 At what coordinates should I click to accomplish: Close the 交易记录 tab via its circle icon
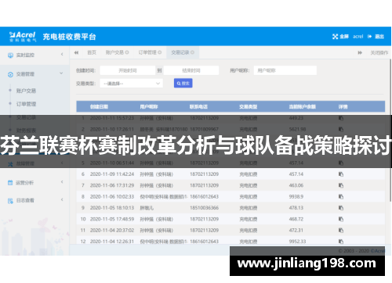click(x=192, y=52)
